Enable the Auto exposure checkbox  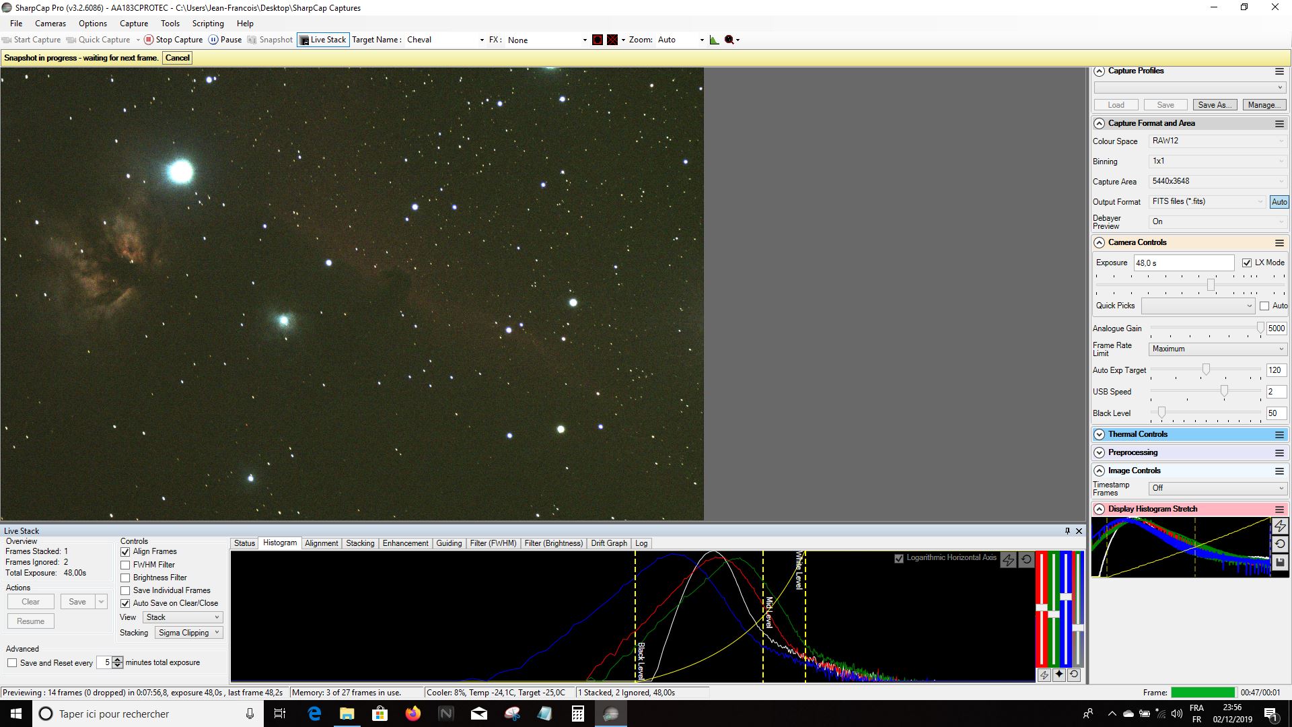pyautogui.click(x=1264, y=306)
